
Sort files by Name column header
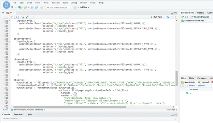click(x=195, y=89)
